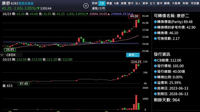This screenshot has width=200, height=112.
Task: Switch to the 速覽 tab
Action: pyautogui.click(x=124, y=3)
